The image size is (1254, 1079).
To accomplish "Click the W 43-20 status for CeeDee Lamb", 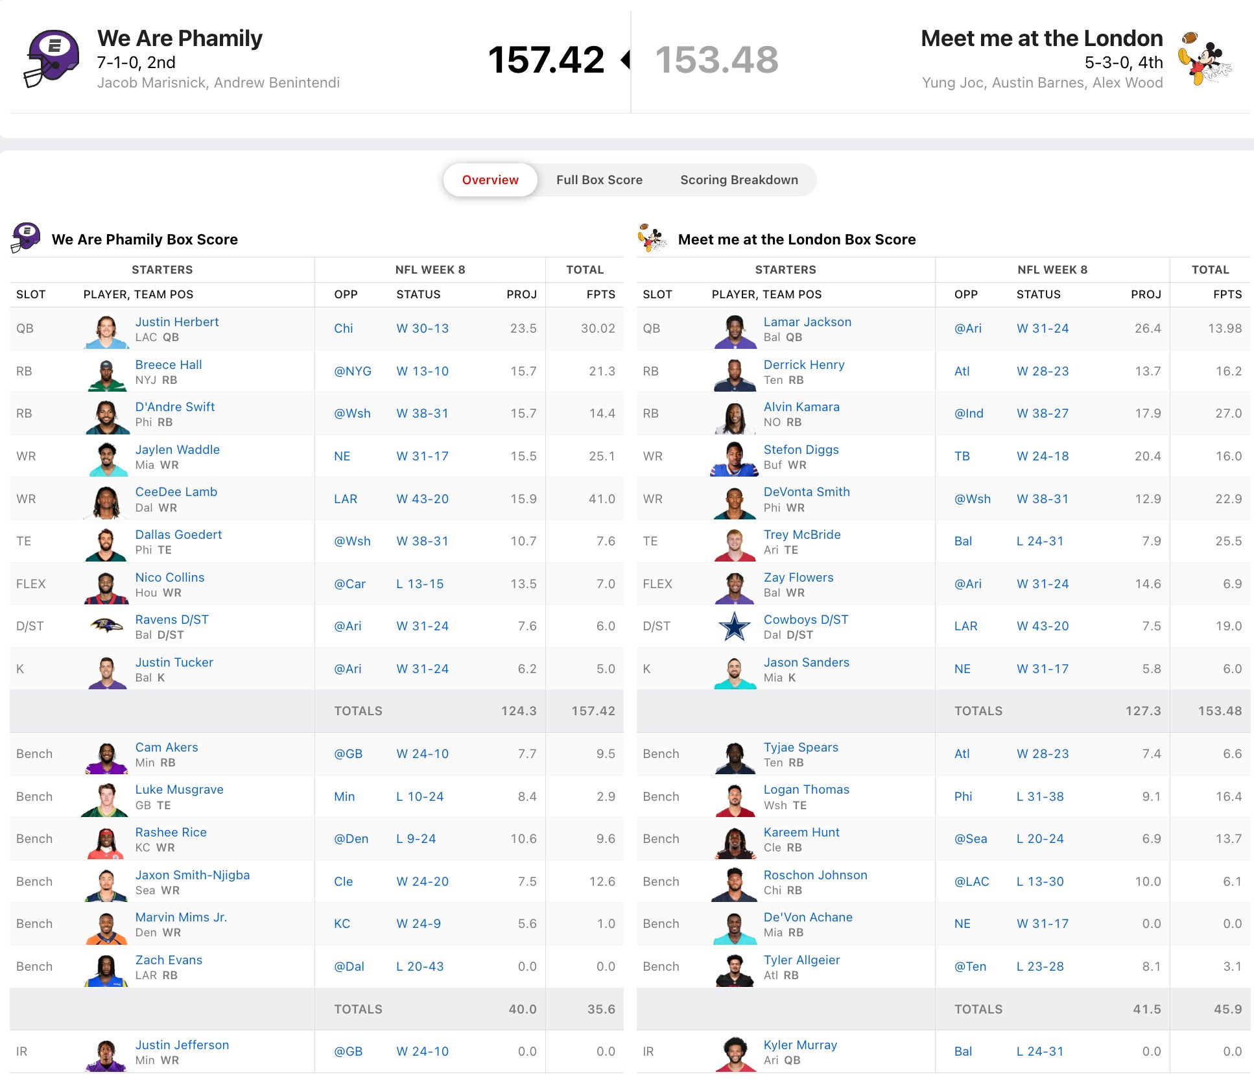I will pyautogui.click(x=422, y=499).
